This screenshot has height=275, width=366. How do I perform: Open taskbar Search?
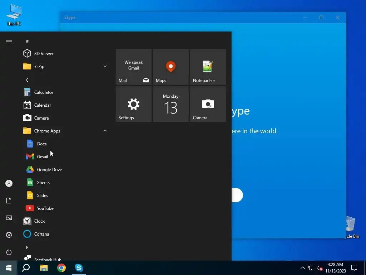26,268
